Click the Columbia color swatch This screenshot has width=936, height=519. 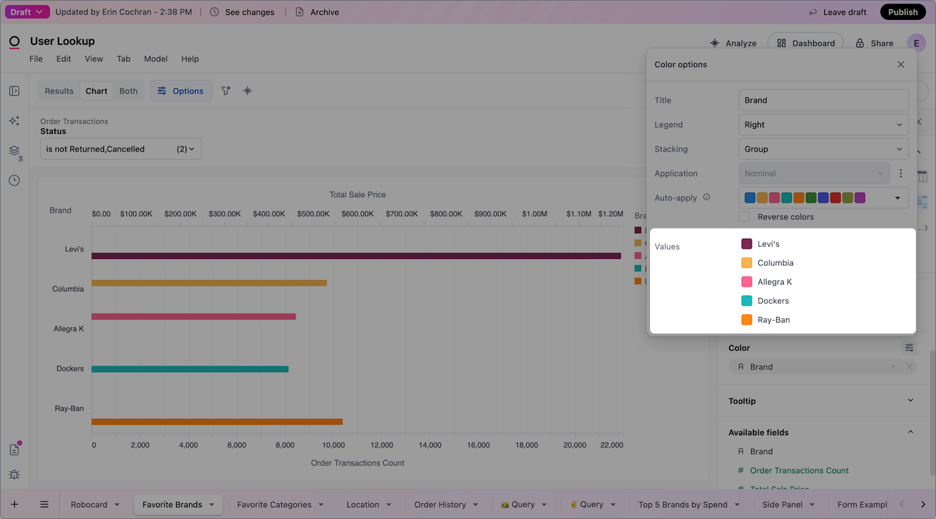[x=747, y=263]
